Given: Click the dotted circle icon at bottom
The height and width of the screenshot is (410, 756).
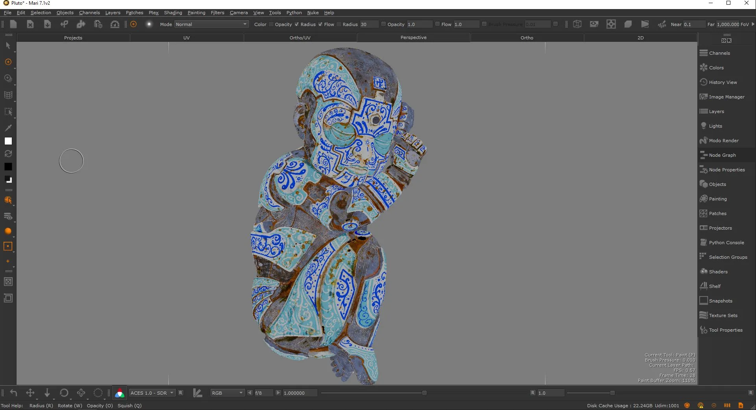Looking at the screenshot, I should click(x=98, y=393).
